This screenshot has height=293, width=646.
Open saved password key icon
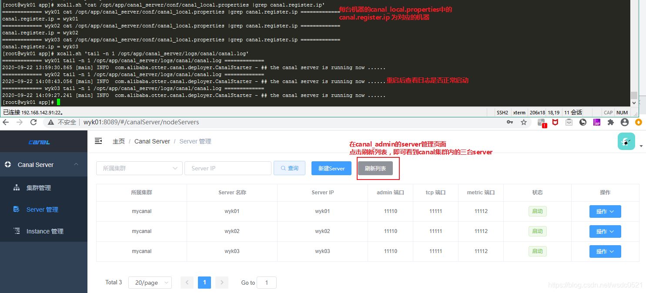click(x=510, y=123)
